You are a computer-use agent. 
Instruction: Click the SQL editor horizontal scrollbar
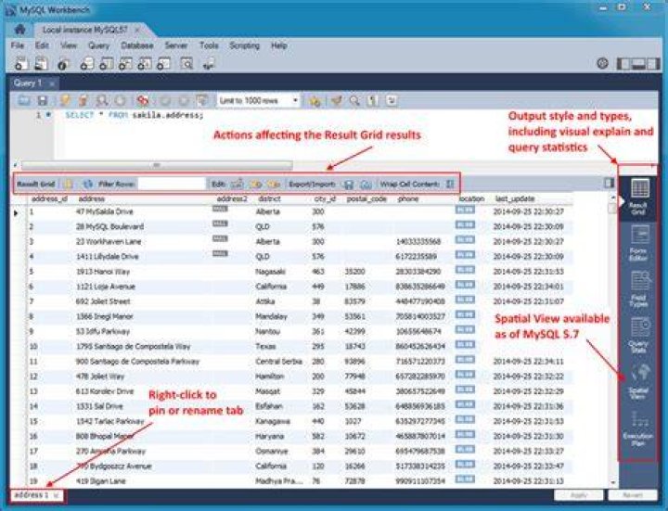157,165
